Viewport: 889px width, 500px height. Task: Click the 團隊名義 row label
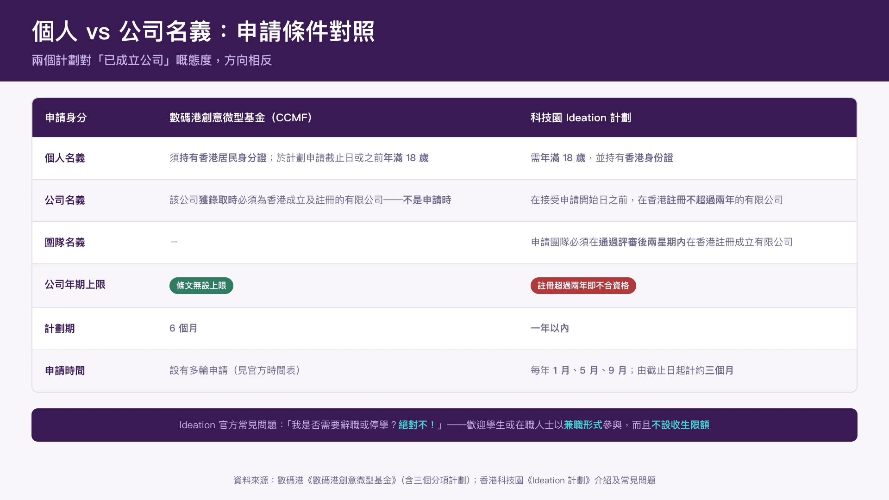coord(65,242)
